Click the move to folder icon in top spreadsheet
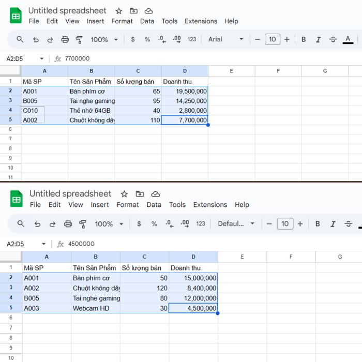 pyautogui.click(x=133, y=11)
